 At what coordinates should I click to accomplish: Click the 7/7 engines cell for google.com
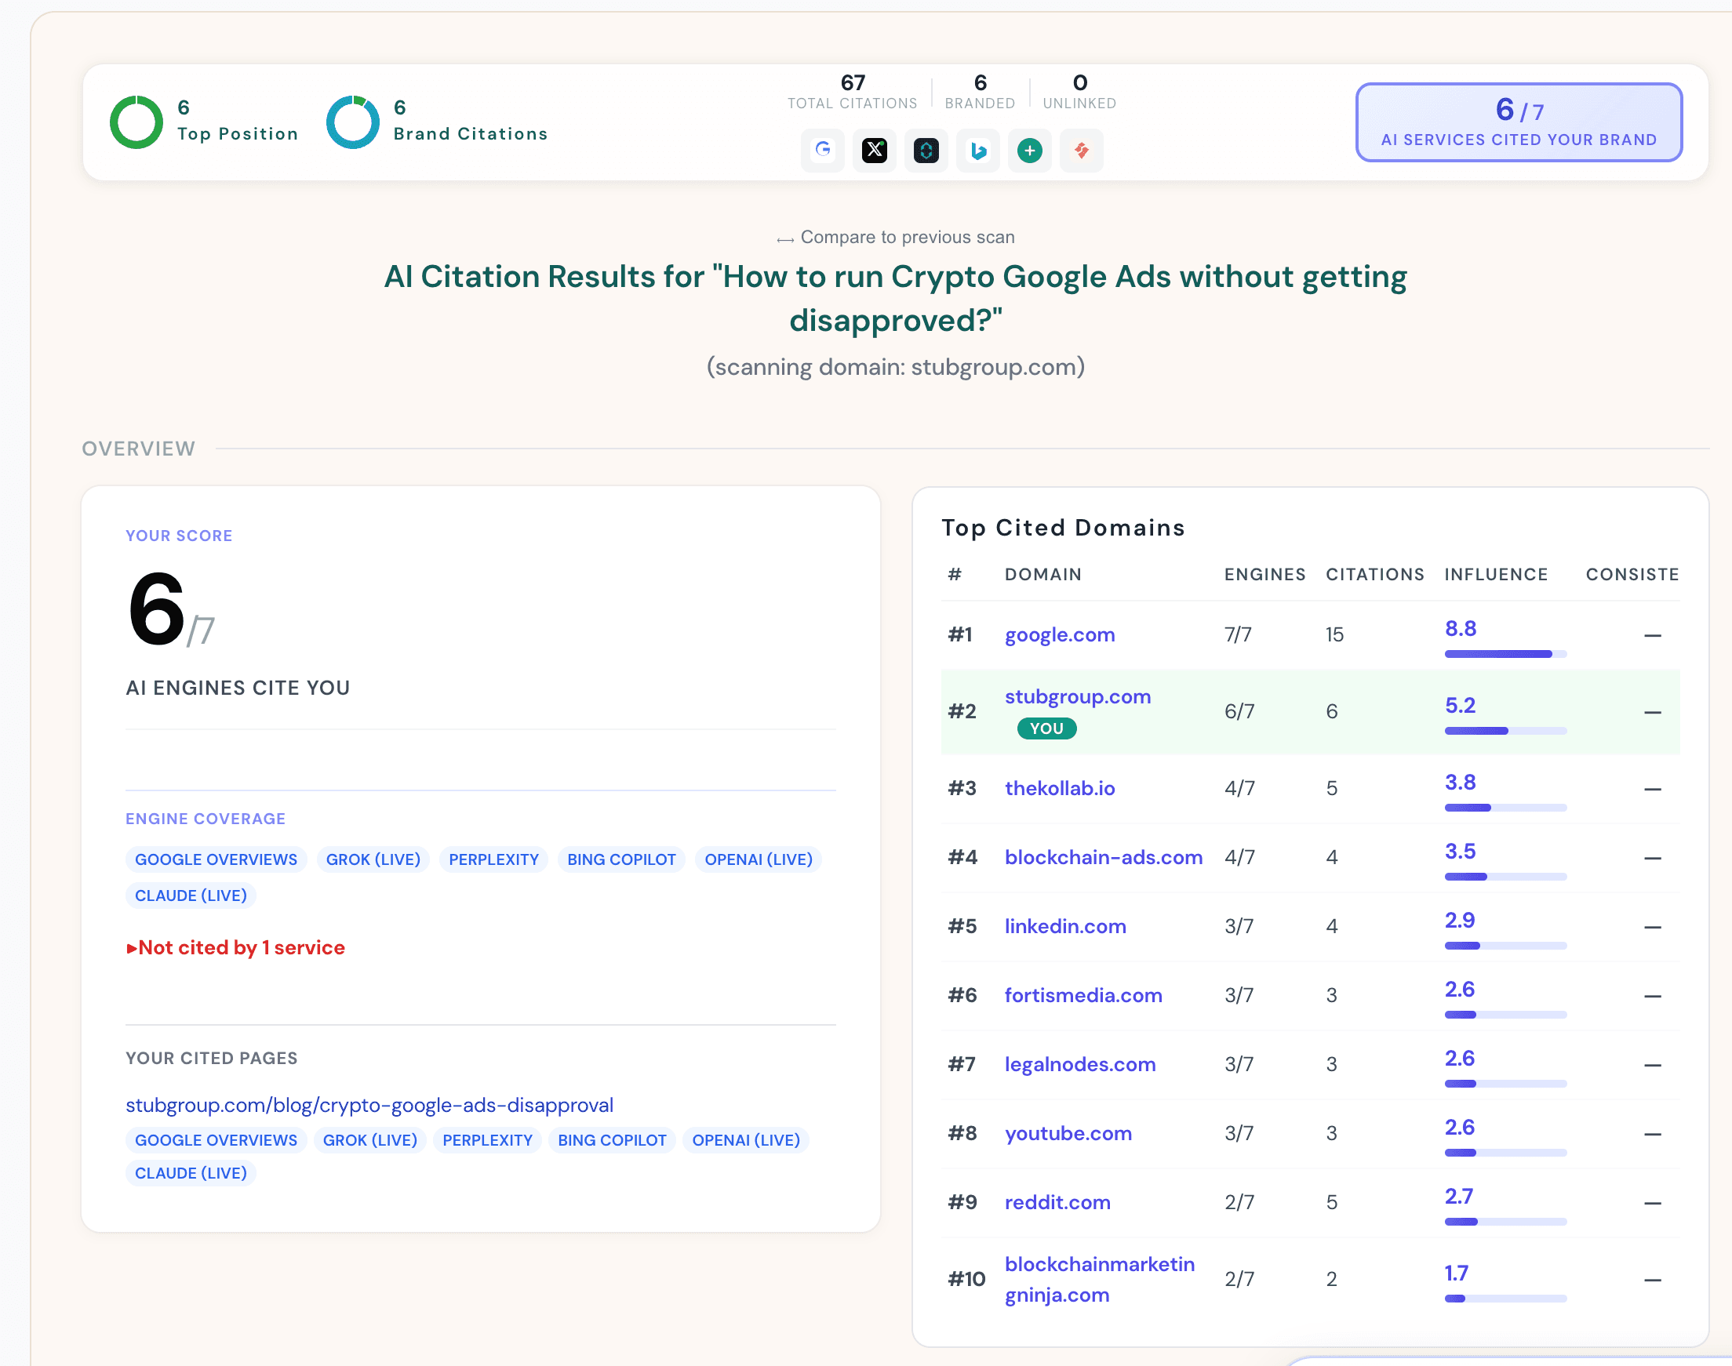1238,634
